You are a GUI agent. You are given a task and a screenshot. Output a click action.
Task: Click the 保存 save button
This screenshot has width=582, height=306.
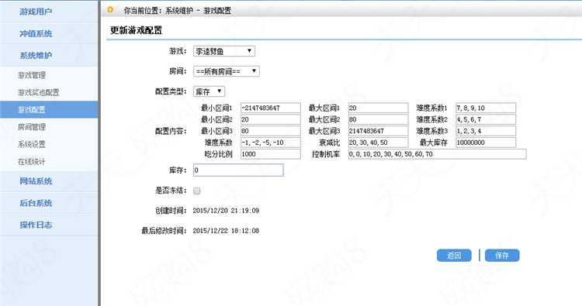[x=502, y=255]
